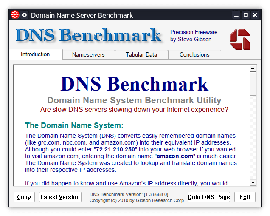This screenshot has height=216, width=270.
Task: Click the scrollbar up arrow
Action: point(253,68)
